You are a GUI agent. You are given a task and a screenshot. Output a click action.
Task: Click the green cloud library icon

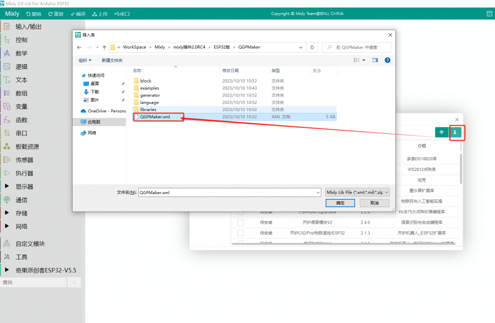point(442,132)
